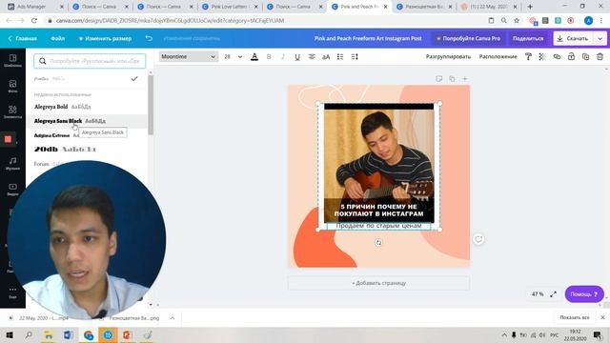Image resolution: width=610 pixels, height=343 pixels.
Task: Delete selected element with trash icon
Action: (x=600, y=57)
